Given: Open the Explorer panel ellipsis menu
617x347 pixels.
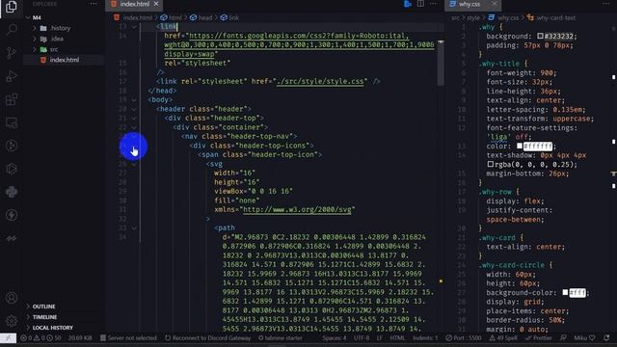Looking at the screenshot, I should click(94, 4).
